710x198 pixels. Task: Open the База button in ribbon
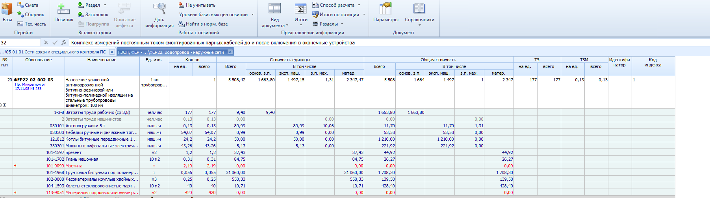point(7,13)
